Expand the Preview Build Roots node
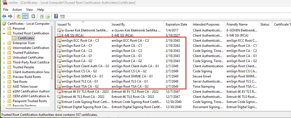Screen dimensions: 291x118 click(4, 77)
